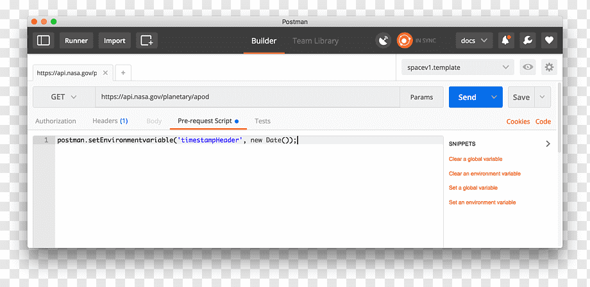This screenshot has width=590, height=287.
Task: Open Send options dropdown arrow
Action: tap(494, 97)
